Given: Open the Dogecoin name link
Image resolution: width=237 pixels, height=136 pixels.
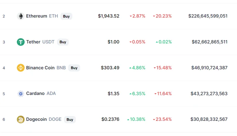Looking at the screenshot, I should (36, 119).
